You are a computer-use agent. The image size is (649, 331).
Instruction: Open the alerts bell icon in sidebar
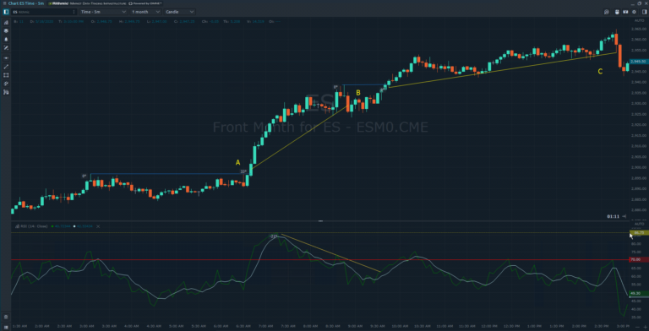(6, 40)
